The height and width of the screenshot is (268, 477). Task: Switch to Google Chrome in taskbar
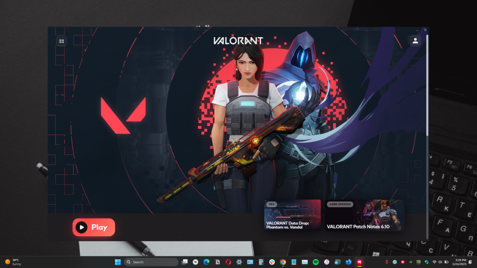tap(283, 262)
